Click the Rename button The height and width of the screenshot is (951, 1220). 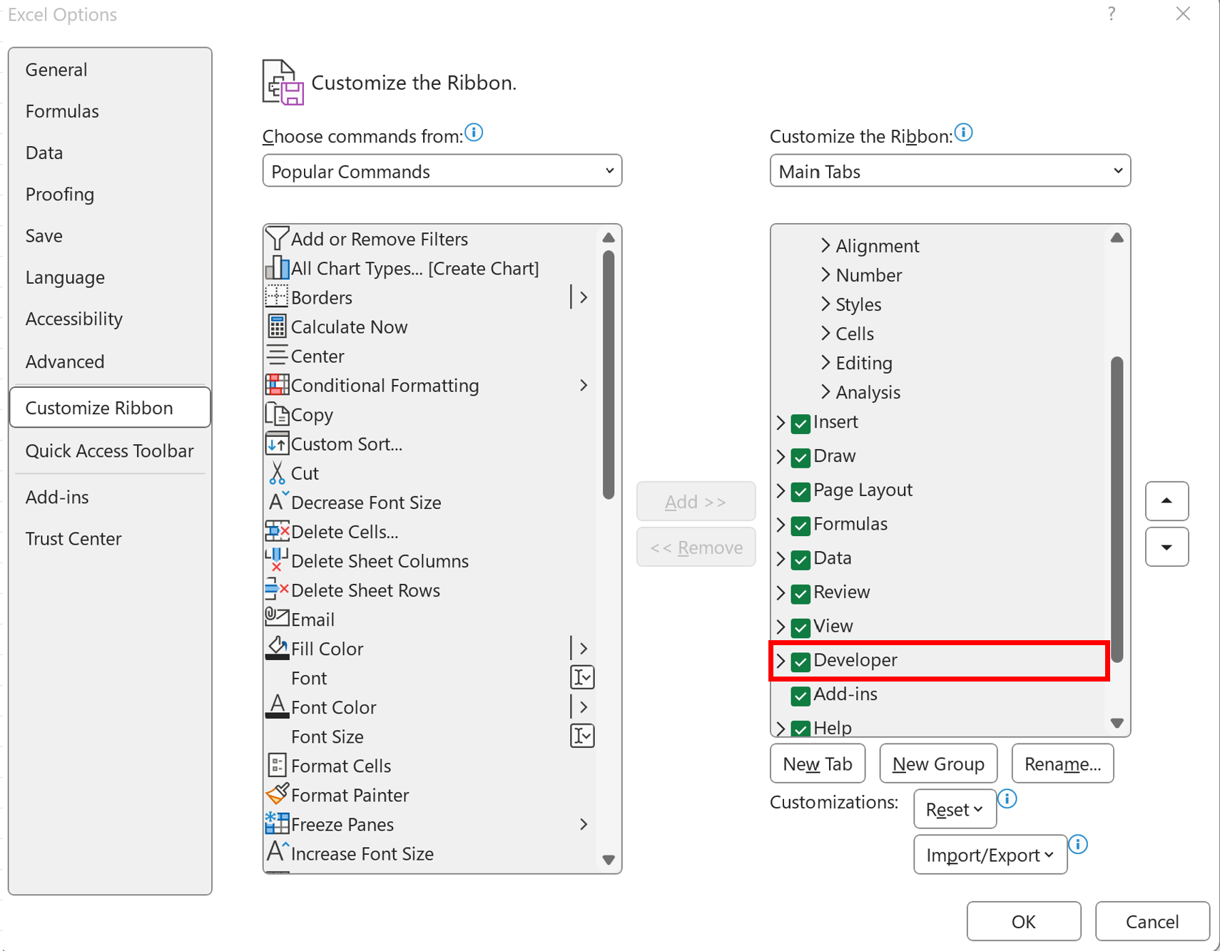[1062, 763]
